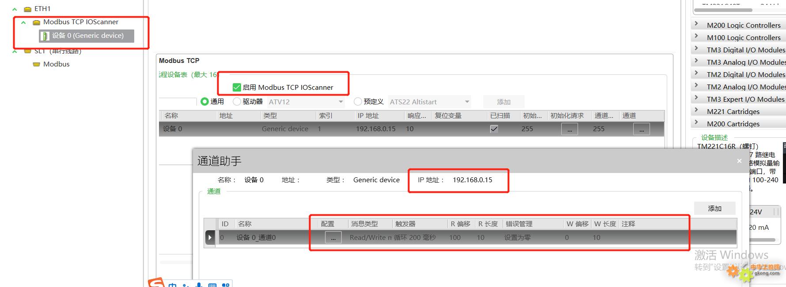Click the 触发器 column header
This screenshot has height=287, width=786.
(420, 224)
